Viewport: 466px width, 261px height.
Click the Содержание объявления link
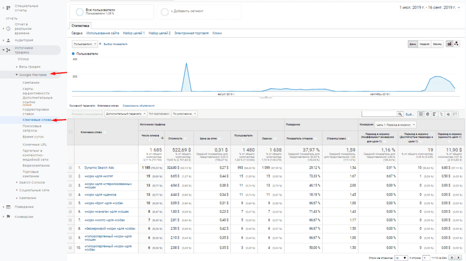coord(138,105)
